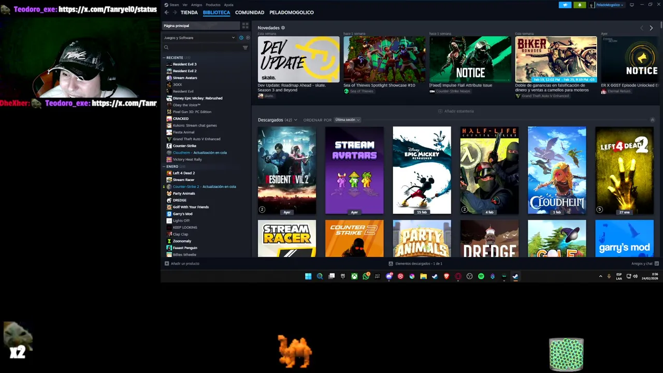
Task: Click the plus icon for Añadir un producto
Action: click(167, 264)
